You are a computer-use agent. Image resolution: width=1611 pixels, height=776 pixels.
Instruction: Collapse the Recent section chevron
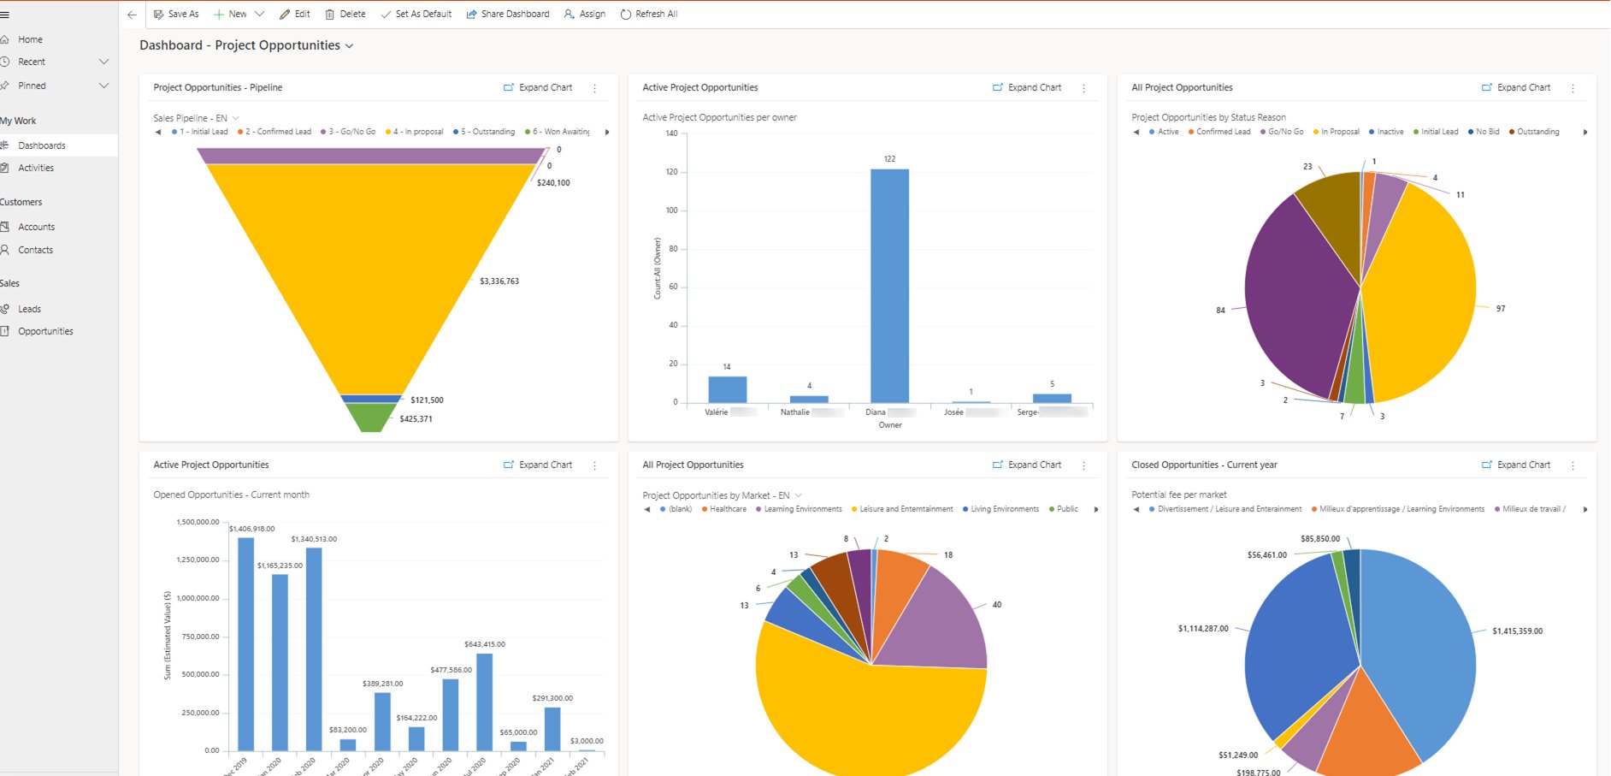[x=103, y=61]
